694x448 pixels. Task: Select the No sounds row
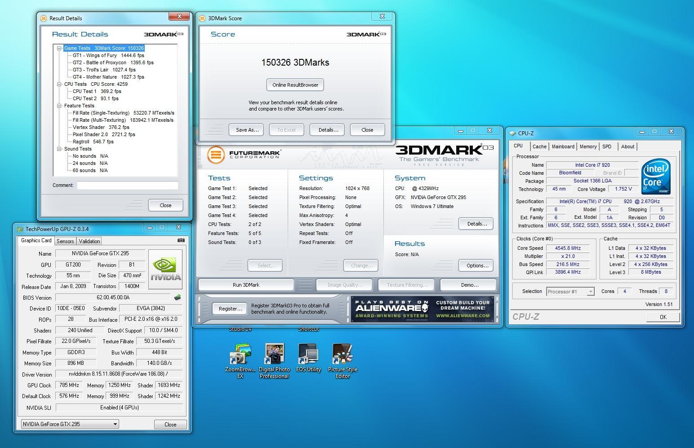click(x=90, y=156)
